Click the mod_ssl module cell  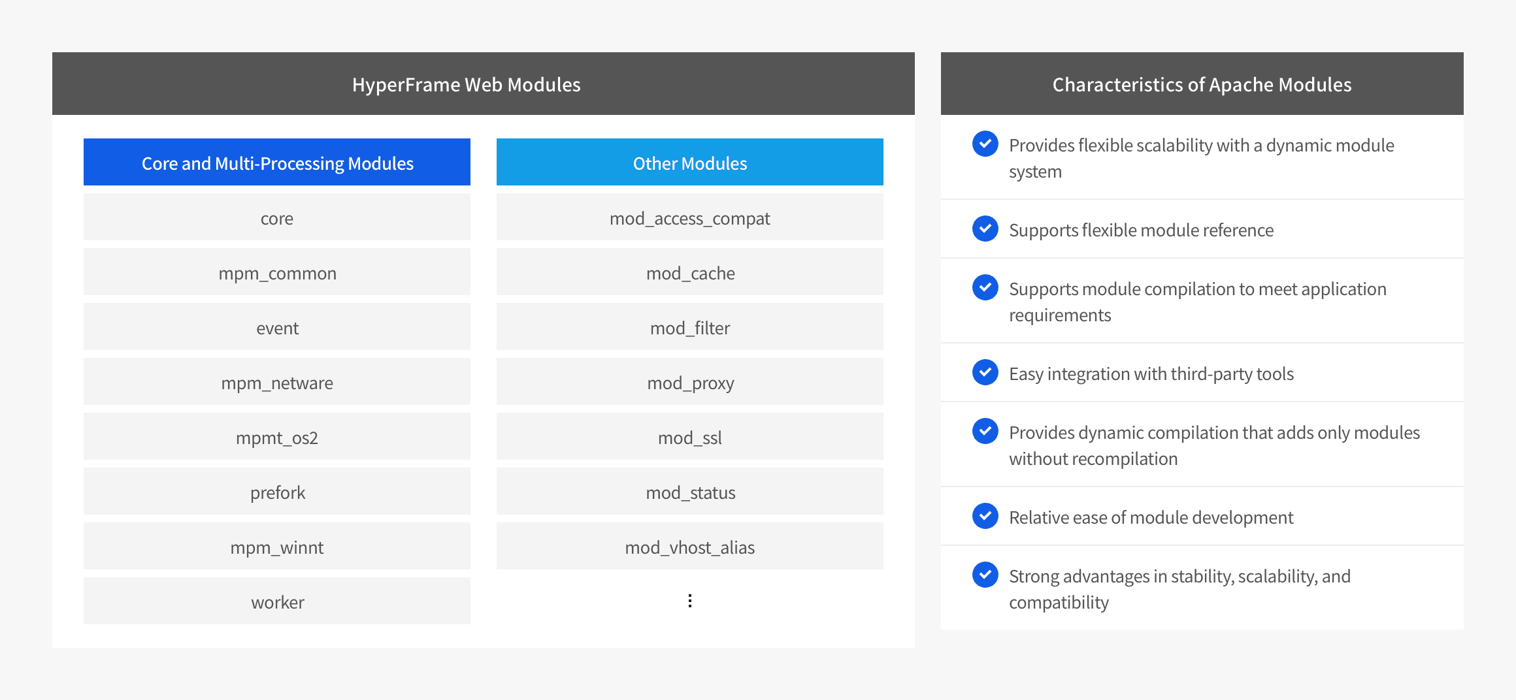(x=689, y=437)
